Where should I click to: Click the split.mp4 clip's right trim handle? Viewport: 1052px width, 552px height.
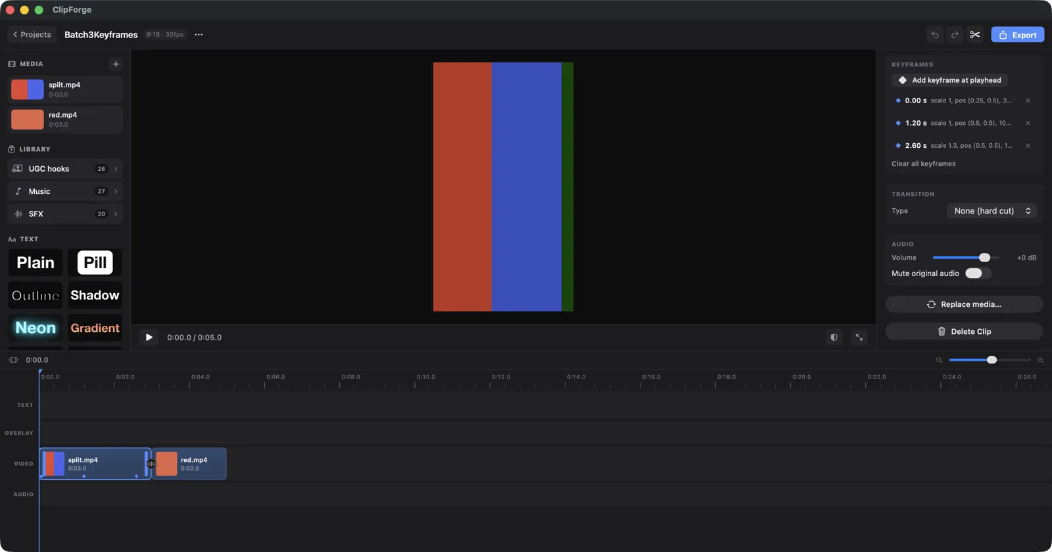point(146,463)
